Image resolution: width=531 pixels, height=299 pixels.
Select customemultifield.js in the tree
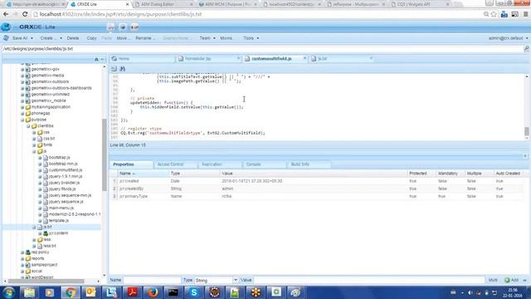pyautogui.click(x=66, y=170)
